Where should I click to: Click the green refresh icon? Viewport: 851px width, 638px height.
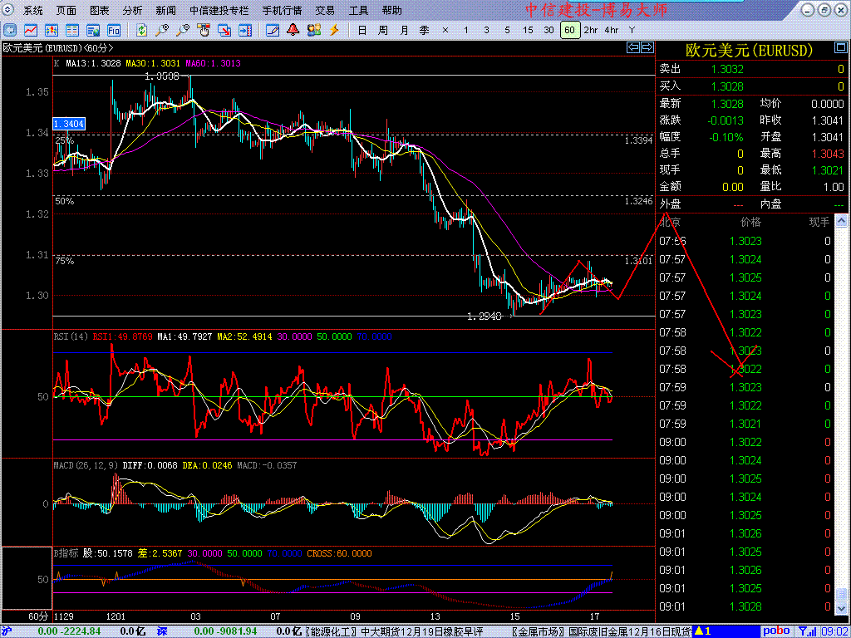click(142, 30)
